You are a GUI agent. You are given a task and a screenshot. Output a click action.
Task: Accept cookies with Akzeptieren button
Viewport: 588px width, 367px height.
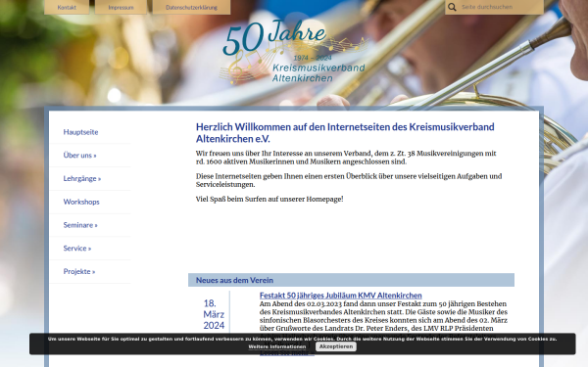pos(336,346)
